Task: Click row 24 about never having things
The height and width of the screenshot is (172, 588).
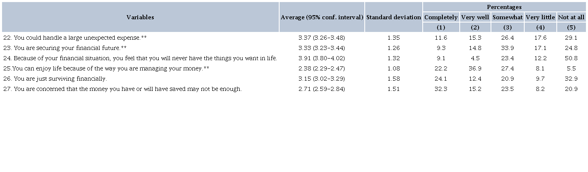Action: 140,58
